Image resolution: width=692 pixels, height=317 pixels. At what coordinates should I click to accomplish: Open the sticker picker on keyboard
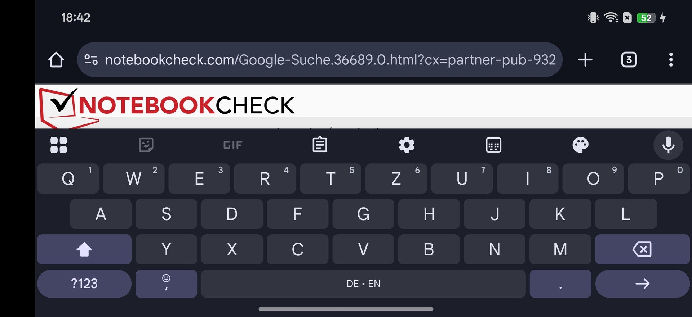146,145
